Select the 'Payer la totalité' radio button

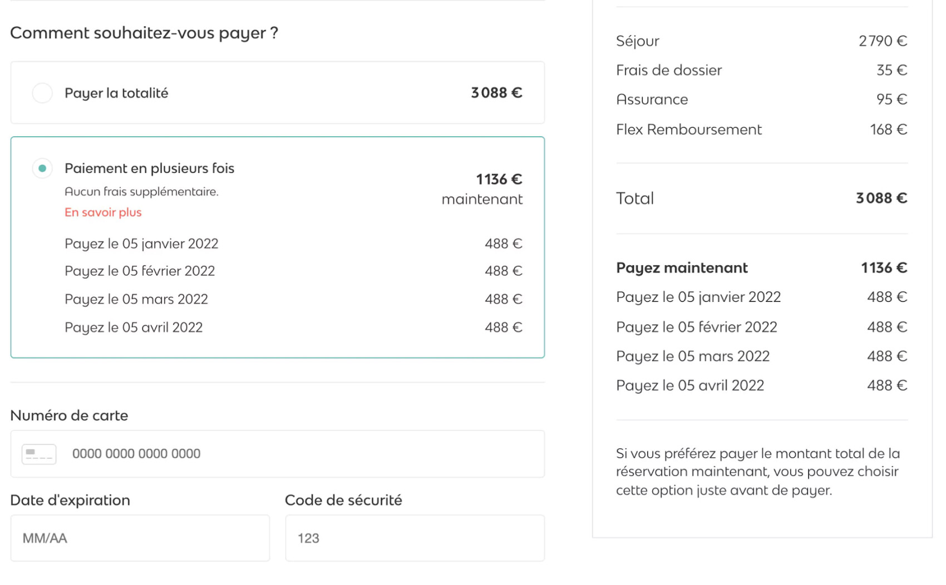[42, 93]
